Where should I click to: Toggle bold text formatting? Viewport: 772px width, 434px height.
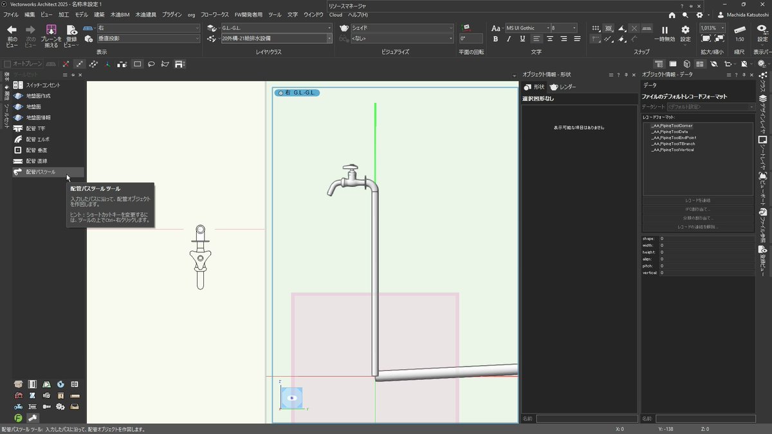tap(495, 40)
